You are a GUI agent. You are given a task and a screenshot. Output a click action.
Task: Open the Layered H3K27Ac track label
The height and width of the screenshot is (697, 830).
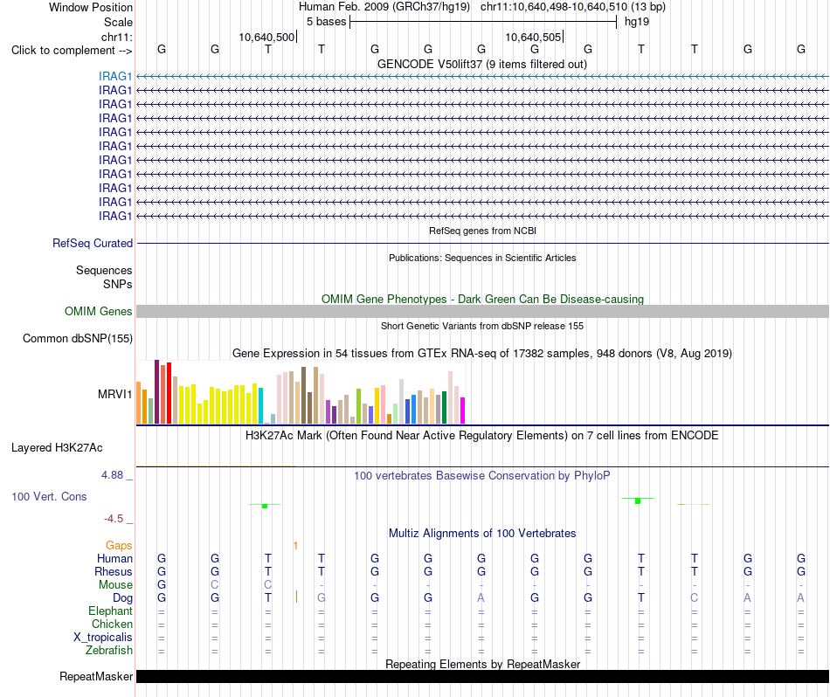point(57,448)
